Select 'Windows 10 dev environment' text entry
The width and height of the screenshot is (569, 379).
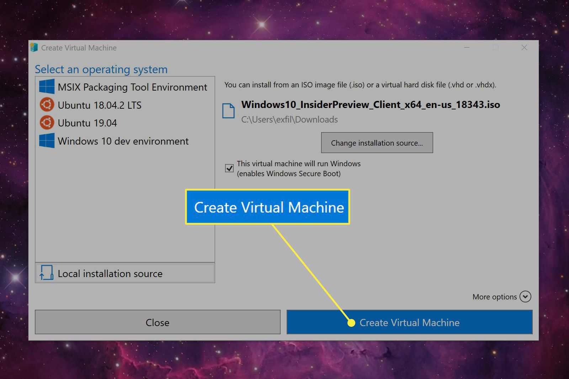pyautogui.click(x=123, y=141)
